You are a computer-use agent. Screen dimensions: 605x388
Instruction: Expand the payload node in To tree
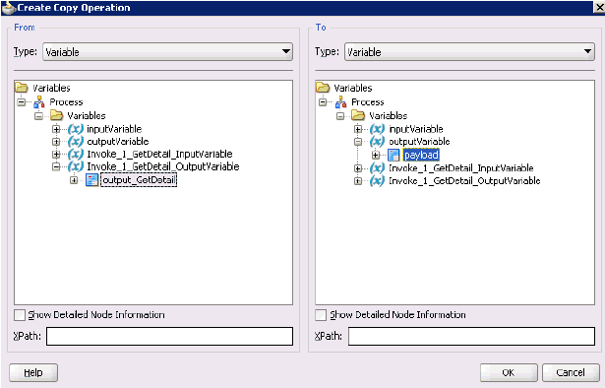point(376,156)
